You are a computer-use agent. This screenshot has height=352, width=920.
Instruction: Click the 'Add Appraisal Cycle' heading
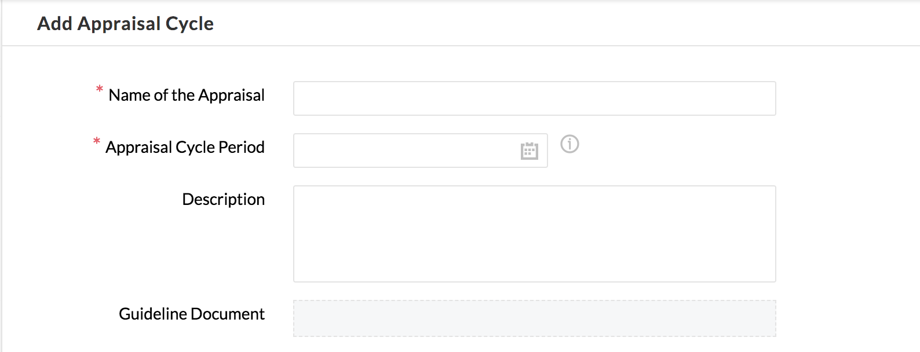tap(126, 24)
